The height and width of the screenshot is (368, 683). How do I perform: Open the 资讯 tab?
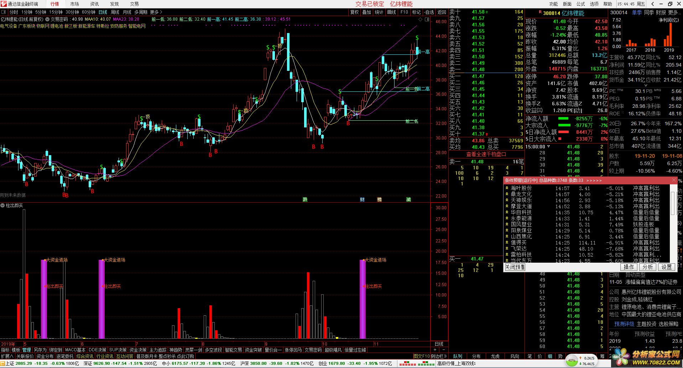tap(94, 4)
